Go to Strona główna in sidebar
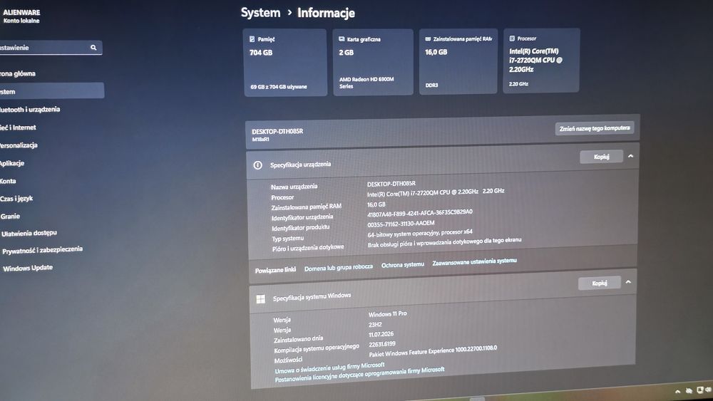The height and width of the screenshot is (401, 713). [19, 73]
